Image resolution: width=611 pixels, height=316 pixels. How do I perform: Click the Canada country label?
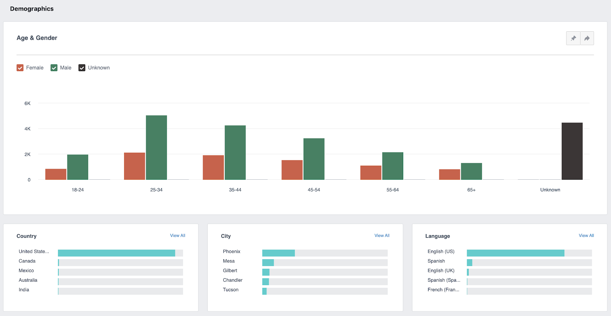27,261
